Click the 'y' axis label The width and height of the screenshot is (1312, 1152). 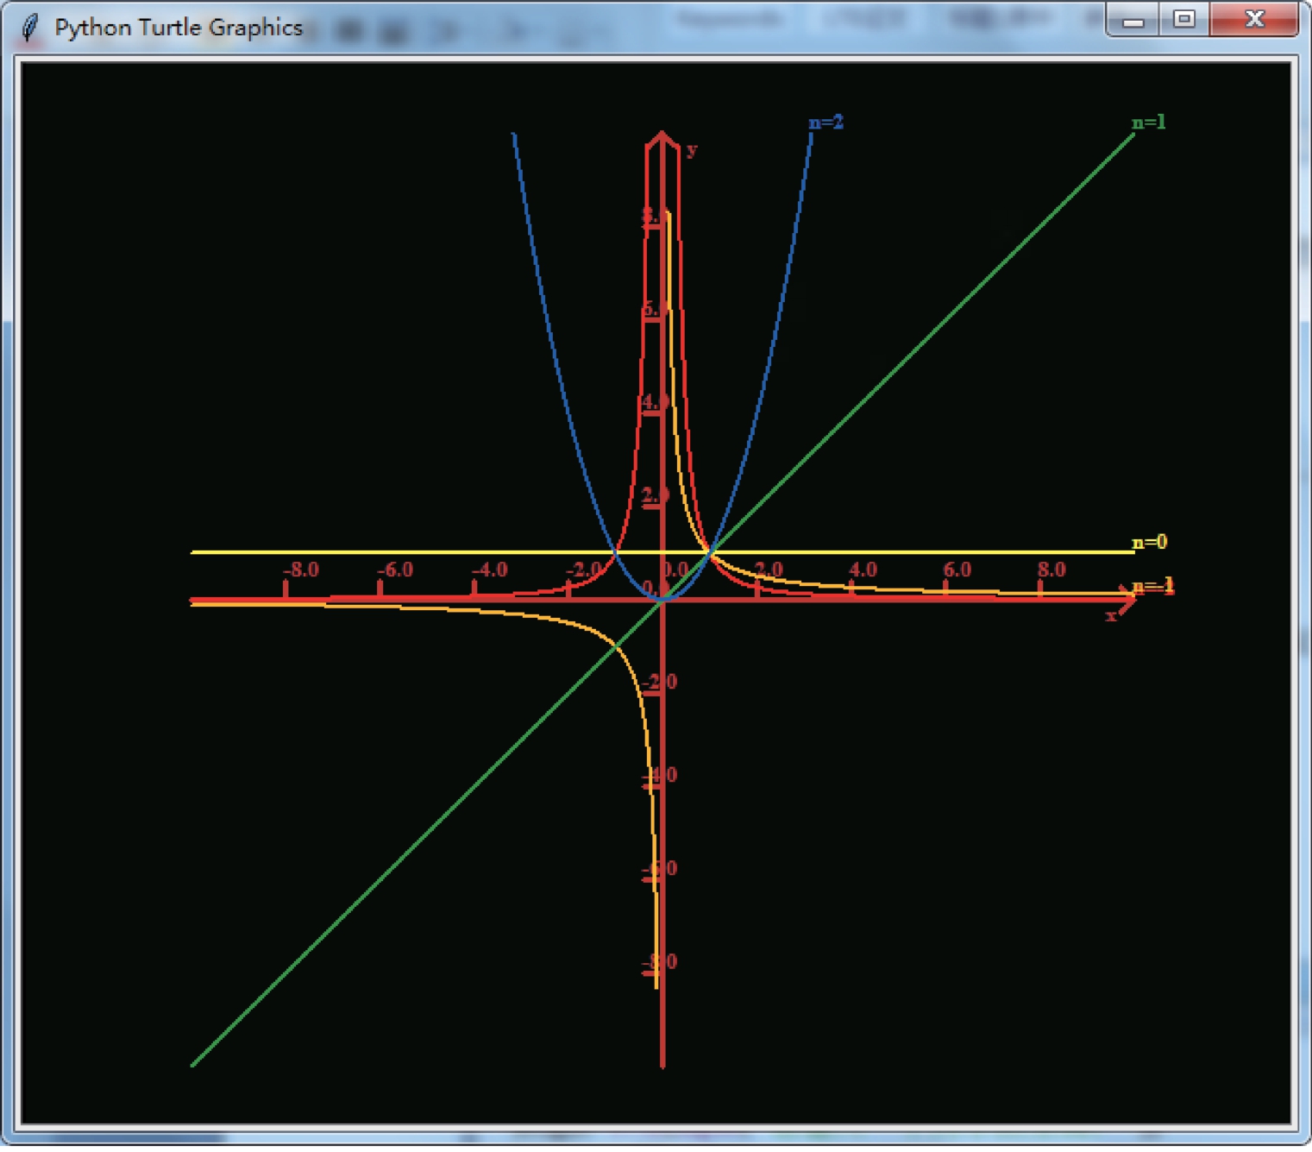[x=692, y=151]
